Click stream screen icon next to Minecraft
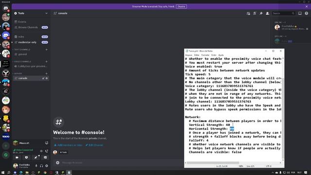Image resolution: width=311 pixels, height=175 pixels. pos(47,143)
